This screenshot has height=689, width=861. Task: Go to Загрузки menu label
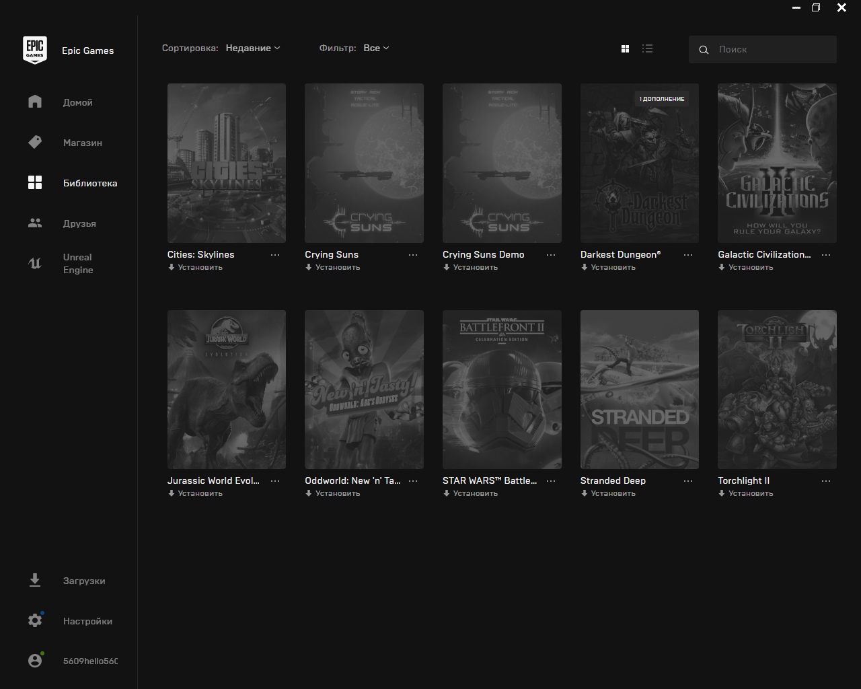pos(84,581)
